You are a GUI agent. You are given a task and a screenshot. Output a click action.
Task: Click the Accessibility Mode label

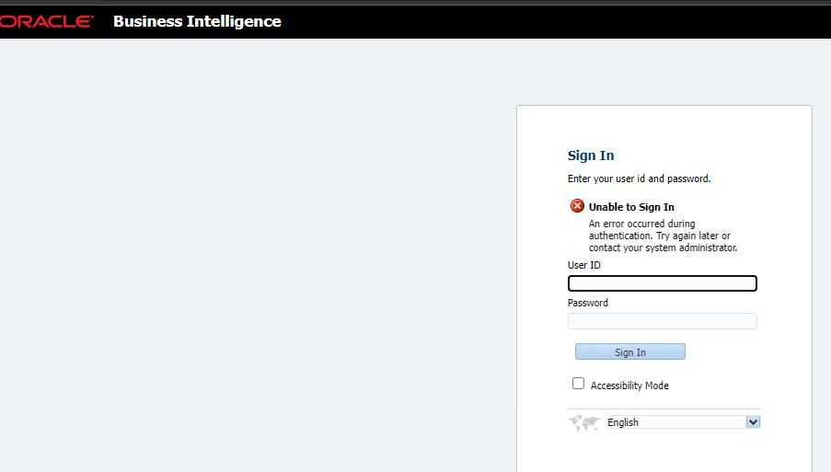click(x=629, y=386)
